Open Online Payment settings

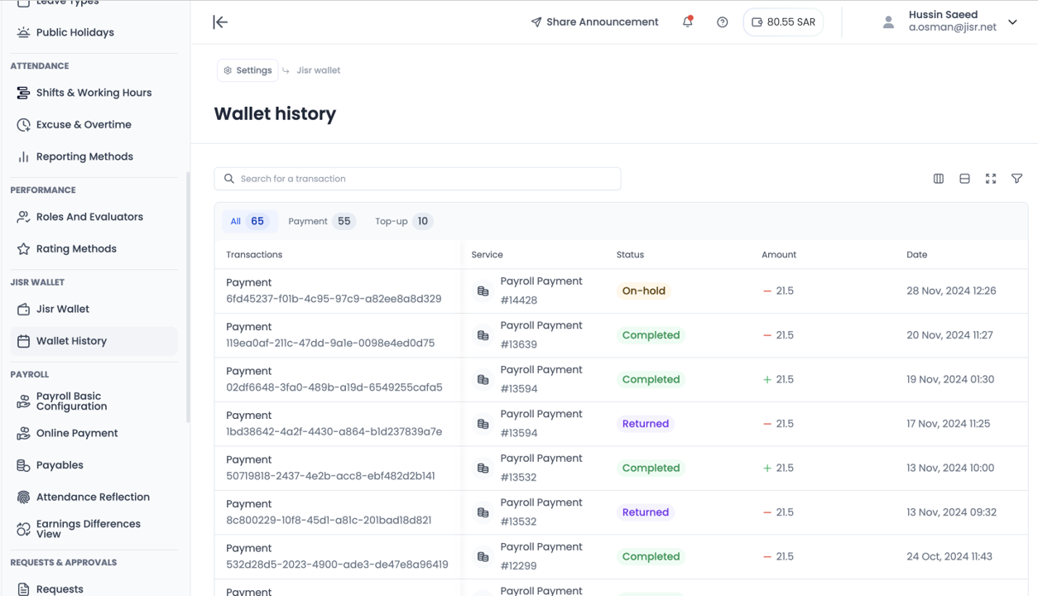pos(77,433)
